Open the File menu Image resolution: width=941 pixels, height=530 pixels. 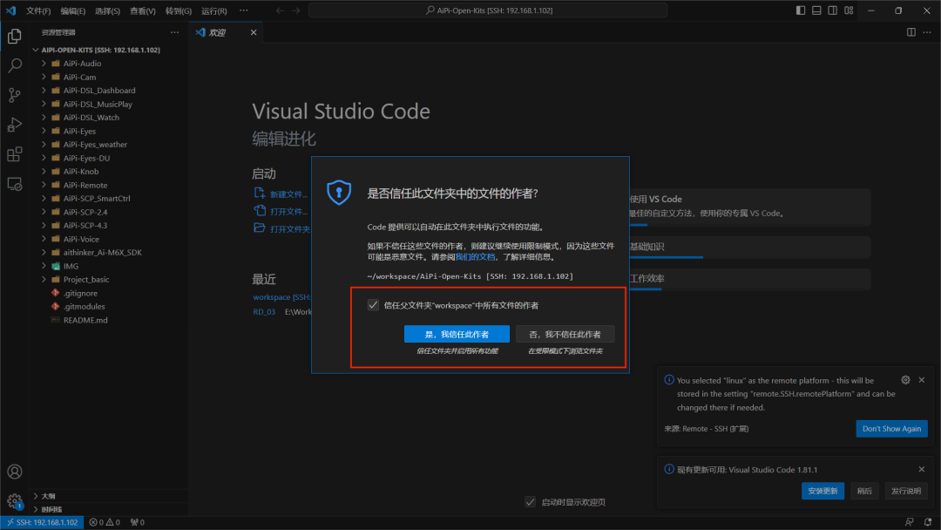pos(38,10)
